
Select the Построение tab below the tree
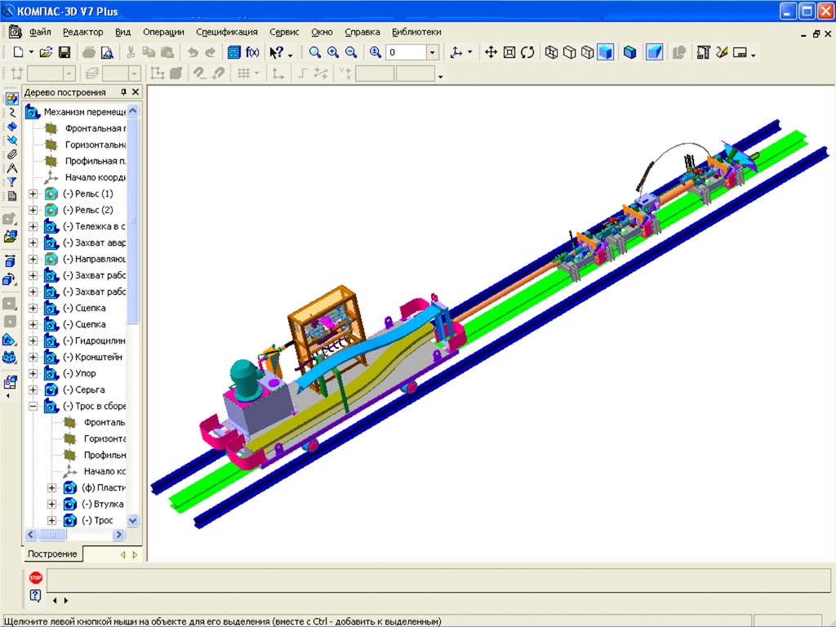pos(53,554)
